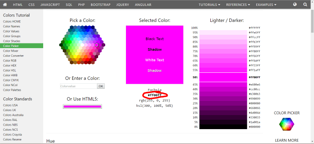Open the Bootstrap tutorial menu
The height and width of the screenshot is (144, 314).
100,5
